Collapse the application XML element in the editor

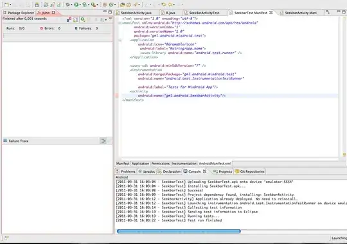pyautogui.click(x=120, y=40)
